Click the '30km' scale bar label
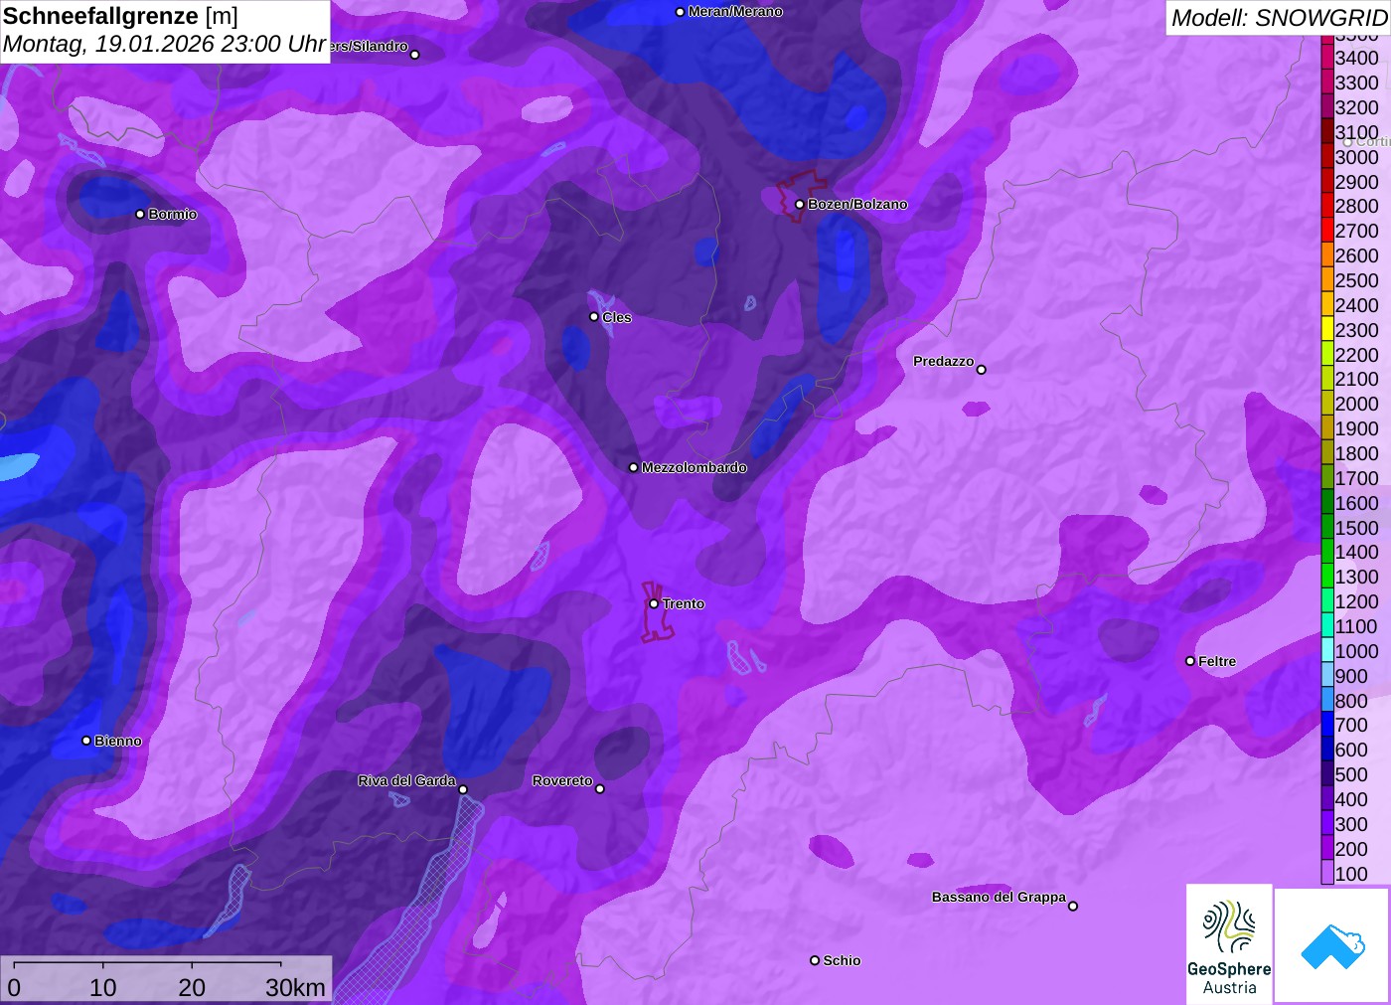This screenshot has height=1005, width=1391. pyautogui.click(x=295, y=987)
